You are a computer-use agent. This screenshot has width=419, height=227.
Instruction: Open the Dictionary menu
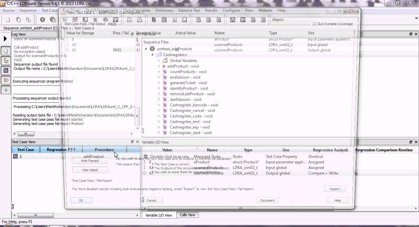click(x=164, y=10)
